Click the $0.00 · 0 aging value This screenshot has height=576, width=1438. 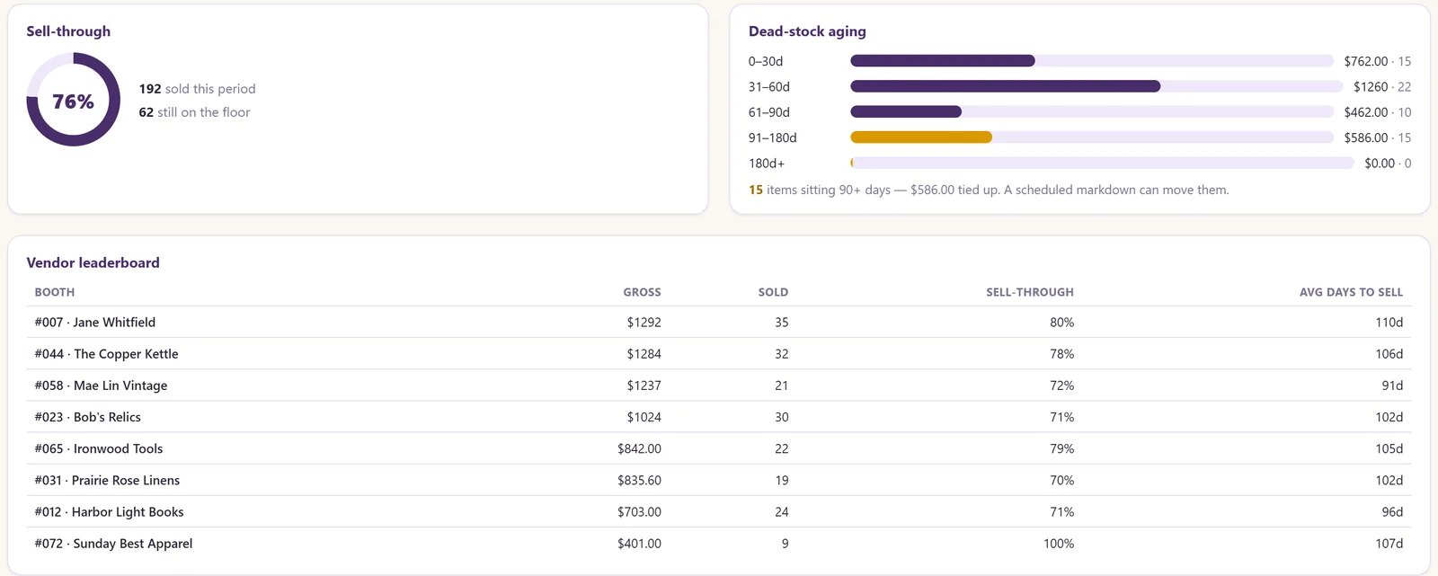pos(1388,163)
